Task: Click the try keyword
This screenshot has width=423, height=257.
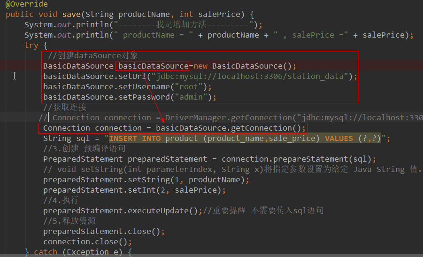Action: (31, 46)
